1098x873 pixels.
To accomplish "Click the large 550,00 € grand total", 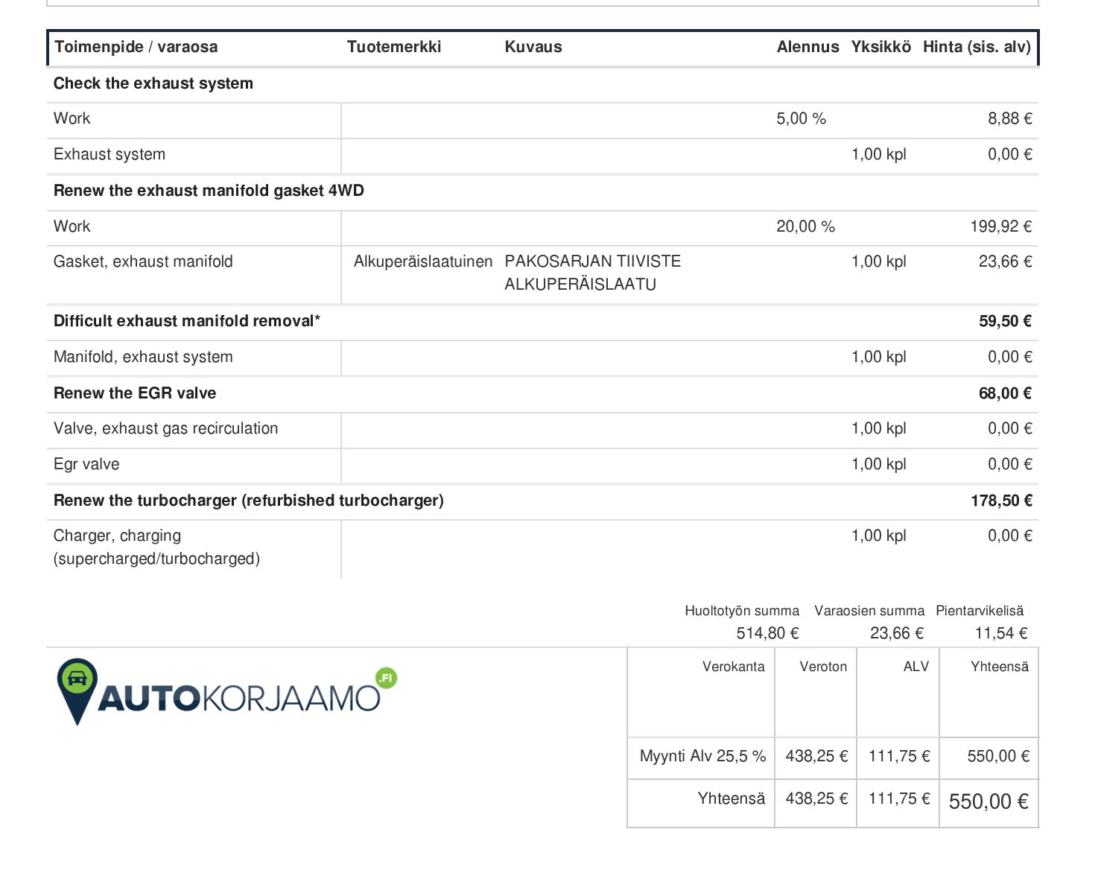I will (988, 801).
